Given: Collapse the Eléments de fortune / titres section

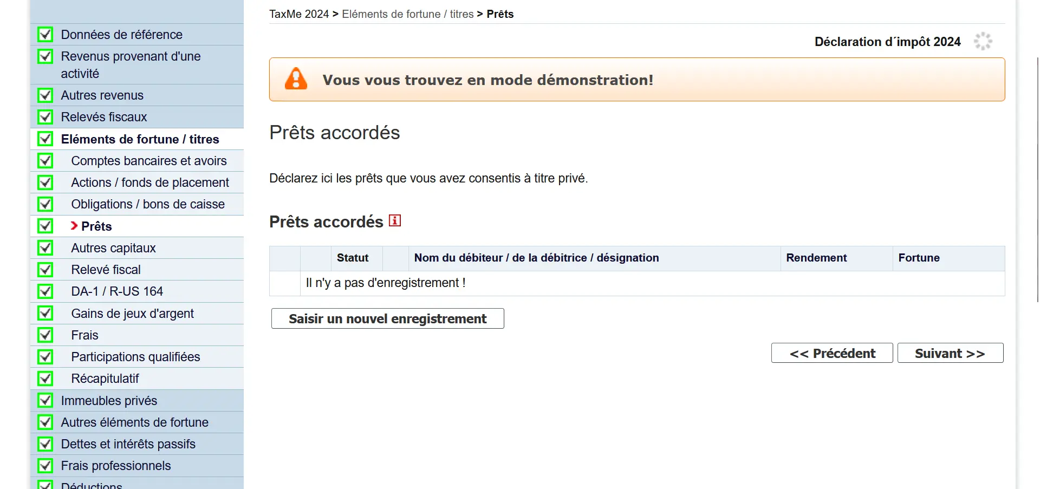Looking at the screenshot, I should tap(140, 139).
